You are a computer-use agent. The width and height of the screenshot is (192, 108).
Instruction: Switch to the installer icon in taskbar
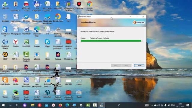(102, 105)
